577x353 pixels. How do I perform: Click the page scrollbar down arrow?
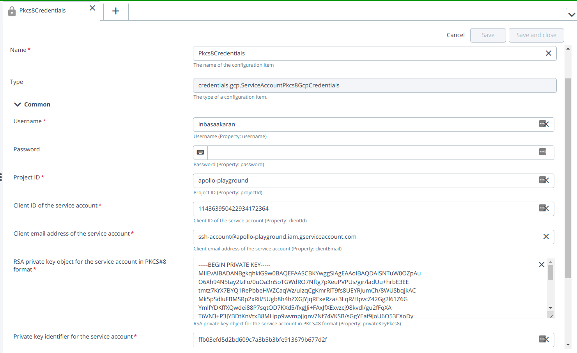pos(568,345)
